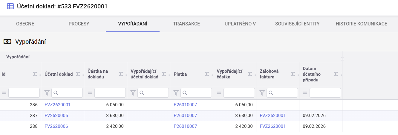
Task: Switch to the Transakce tab
Action: tap(186, 24)
